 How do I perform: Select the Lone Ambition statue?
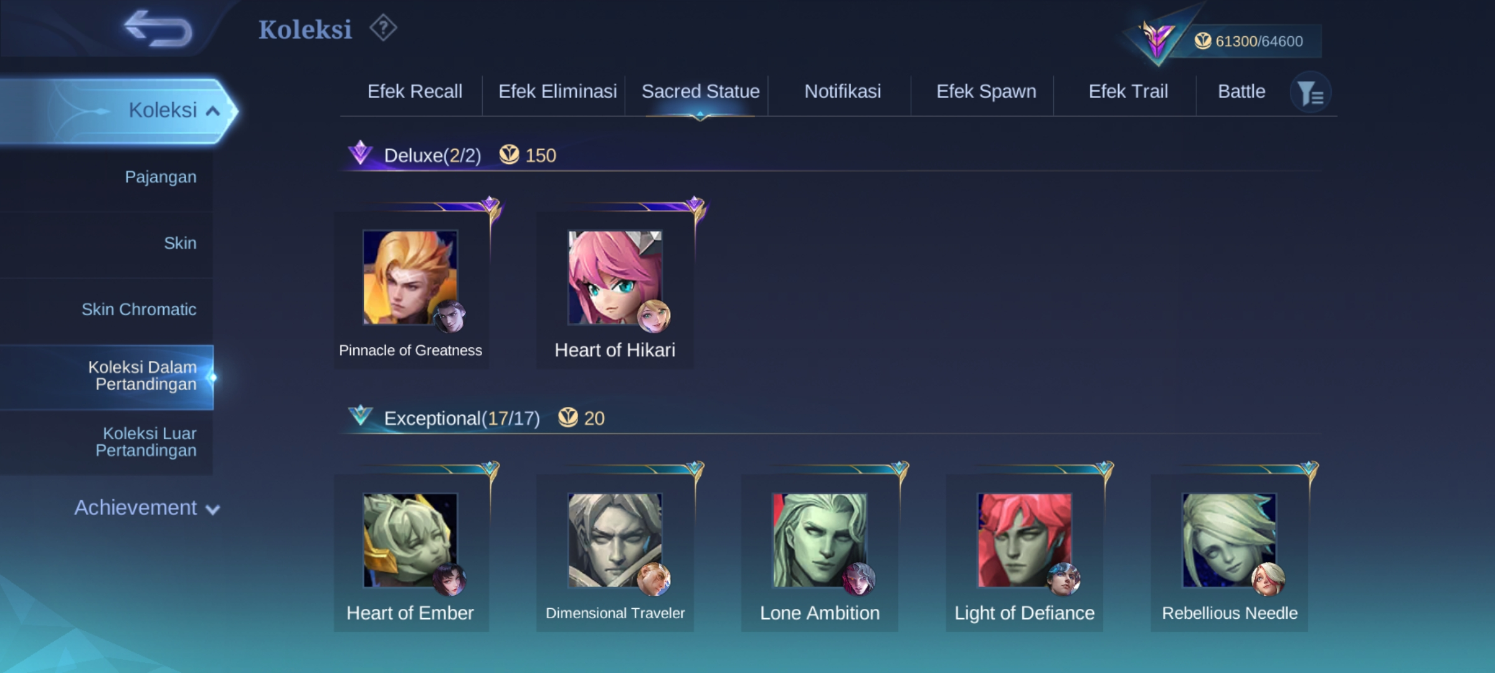pyautogui.click(x=820, y=553)
